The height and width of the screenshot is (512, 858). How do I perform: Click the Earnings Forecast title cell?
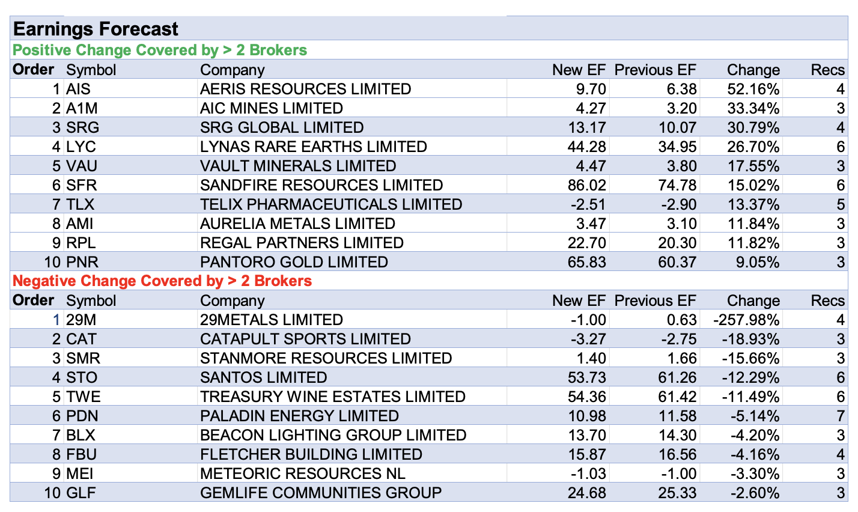[96, 29]
